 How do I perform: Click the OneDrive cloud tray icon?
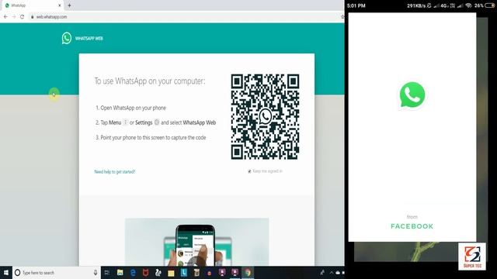coord(338,273)
